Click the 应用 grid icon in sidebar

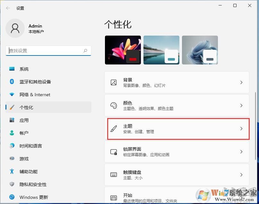click(x=11, y=120)
